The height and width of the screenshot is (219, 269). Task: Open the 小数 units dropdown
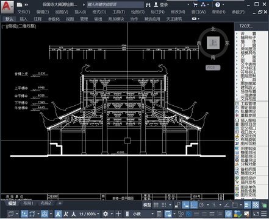(x=143, y=214)
